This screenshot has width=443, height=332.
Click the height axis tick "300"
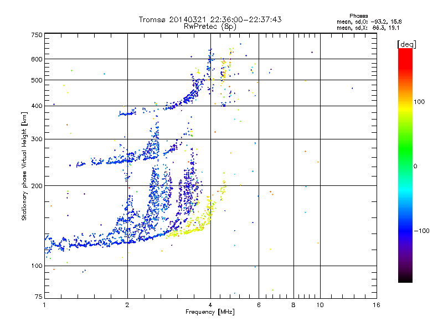(37, 139)
